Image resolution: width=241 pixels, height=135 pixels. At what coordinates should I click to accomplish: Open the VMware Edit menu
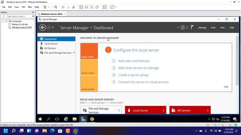[10, 7]
